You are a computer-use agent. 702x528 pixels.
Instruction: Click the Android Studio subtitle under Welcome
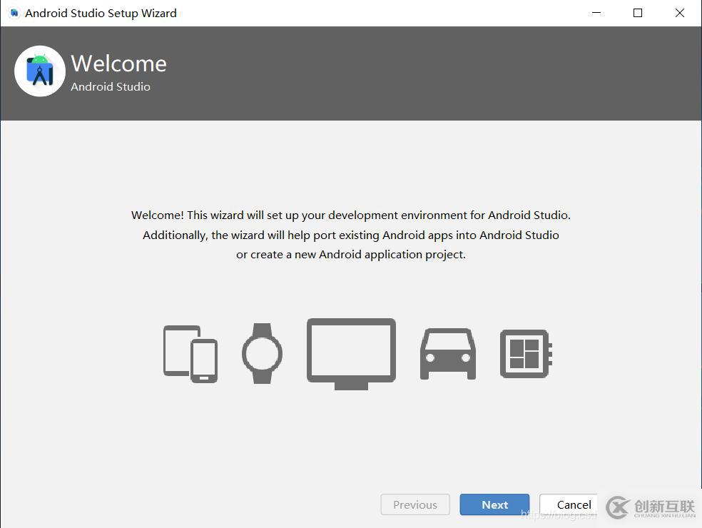click(111, 86)
